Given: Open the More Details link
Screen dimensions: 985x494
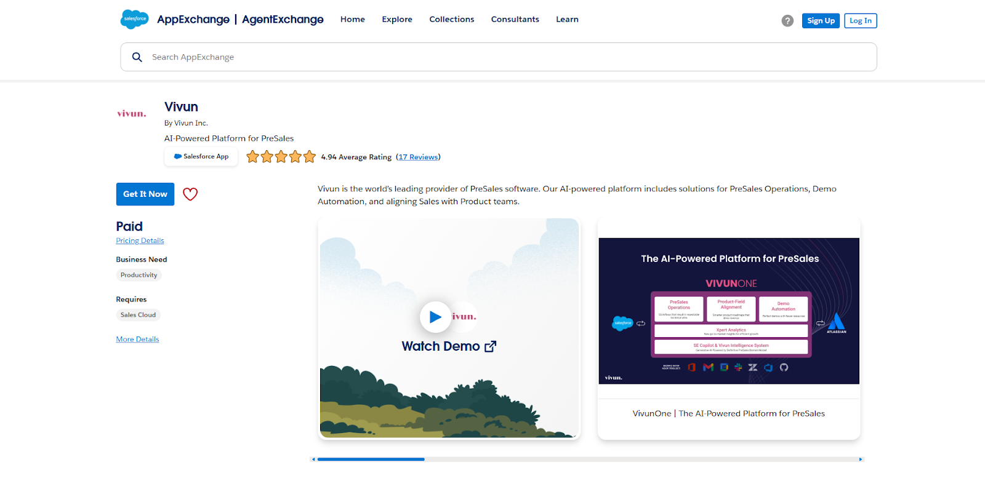Looking at the screenshot, I should [137, 340].
